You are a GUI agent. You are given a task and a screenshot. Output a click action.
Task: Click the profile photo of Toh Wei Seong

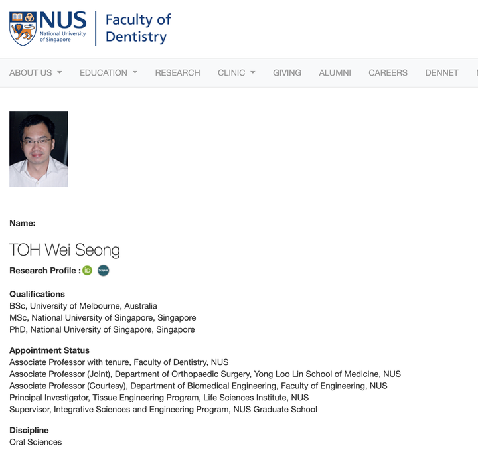[39, 149]
